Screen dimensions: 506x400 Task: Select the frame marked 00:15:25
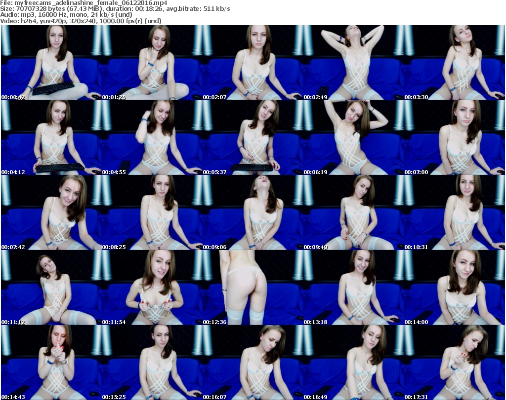pos(152,363)
